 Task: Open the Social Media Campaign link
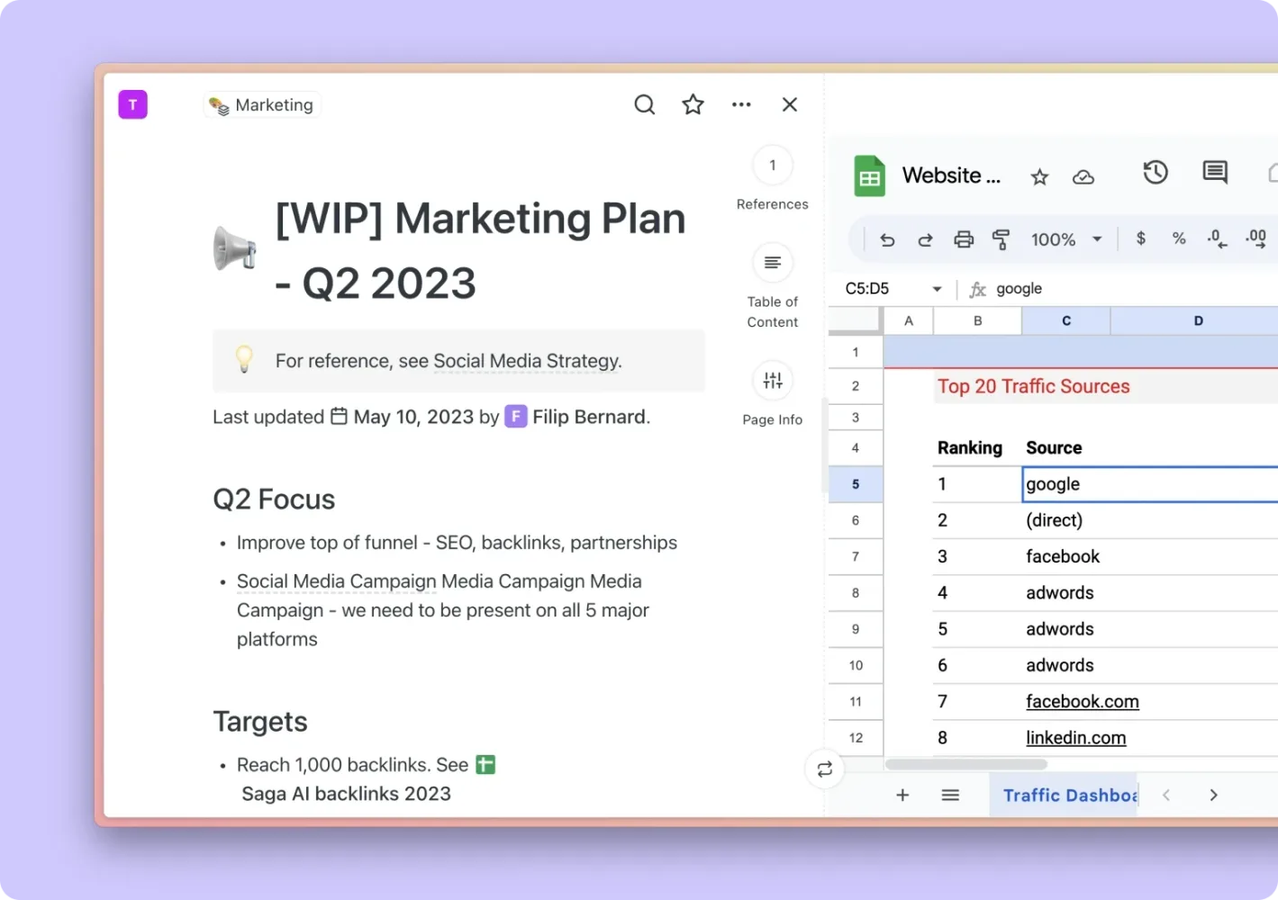(336, 581)
